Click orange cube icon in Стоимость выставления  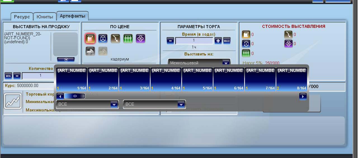pyautogui.click(x=246, y=35)
